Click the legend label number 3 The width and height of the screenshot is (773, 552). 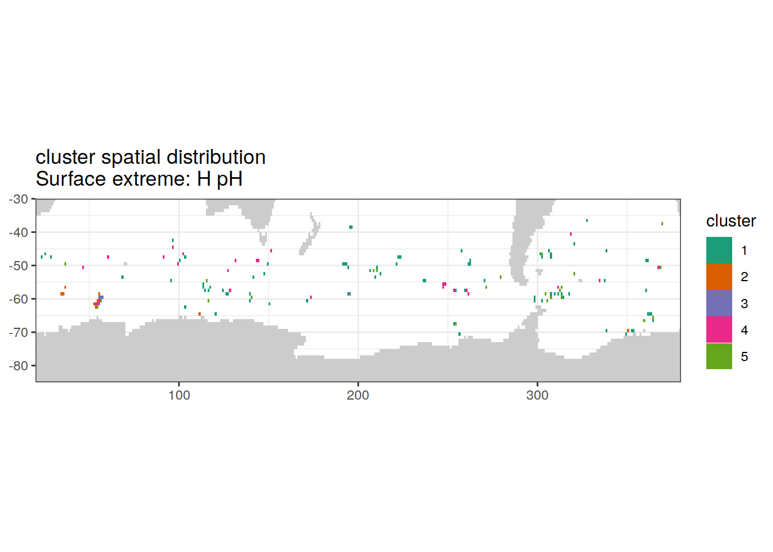point(744,304)
